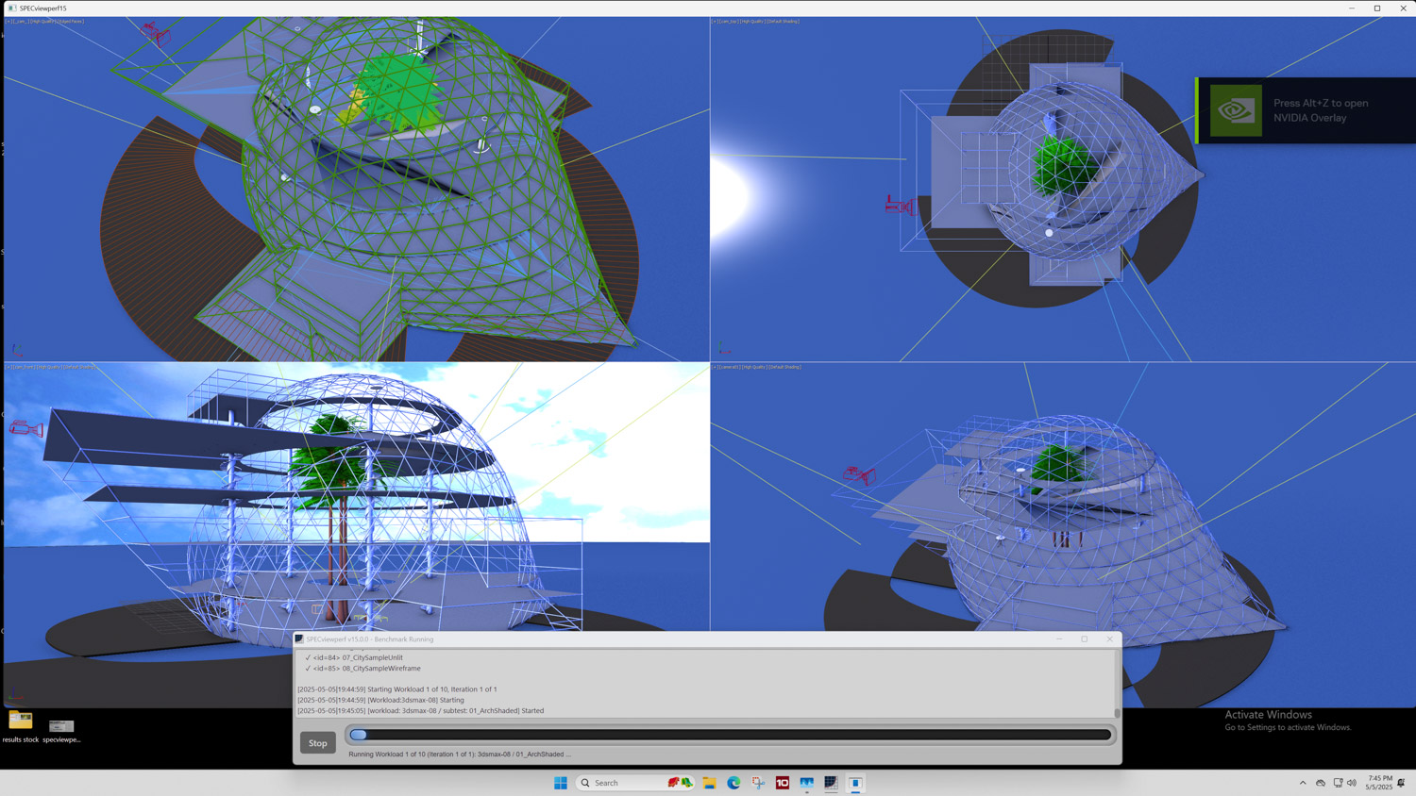The image size is (1416, 796).
Task: Select log row '<id=85> 08_CitySampleWireframe'
Action: [362, 668]
